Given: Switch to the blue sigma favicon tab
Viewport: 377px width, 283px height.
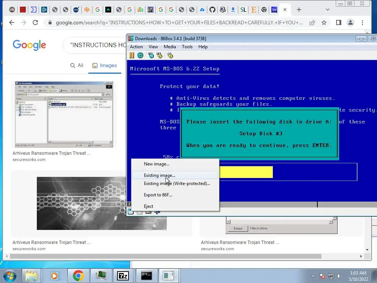Looking at the screenshot, I should pyautogui.click(x=34, y=10).
